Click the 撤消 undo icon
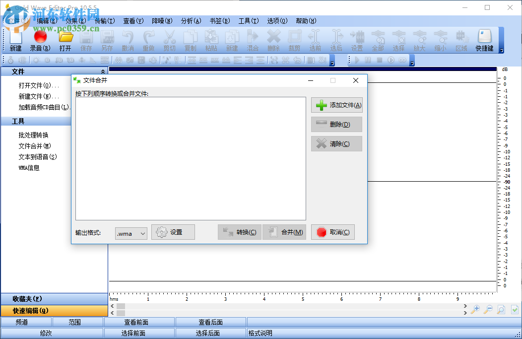The width and height of the screenshot is (522, 339). (128, 40)
